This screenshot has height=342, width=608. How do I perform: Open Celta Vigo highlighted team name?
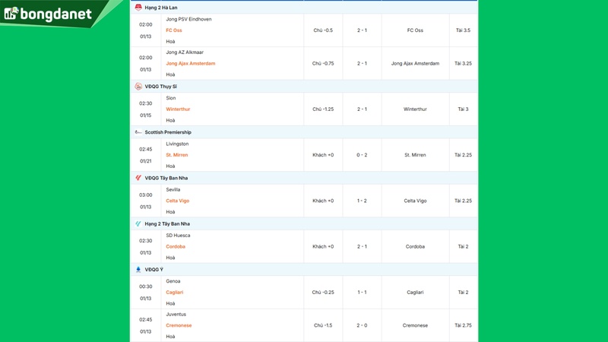pos(177,201)
